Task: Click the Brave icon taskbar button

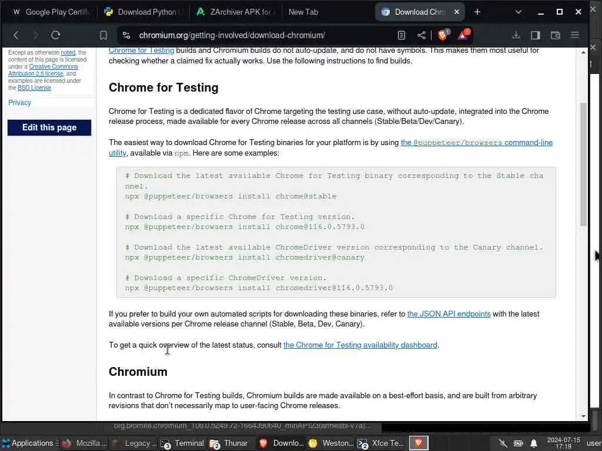Action: 418,443
